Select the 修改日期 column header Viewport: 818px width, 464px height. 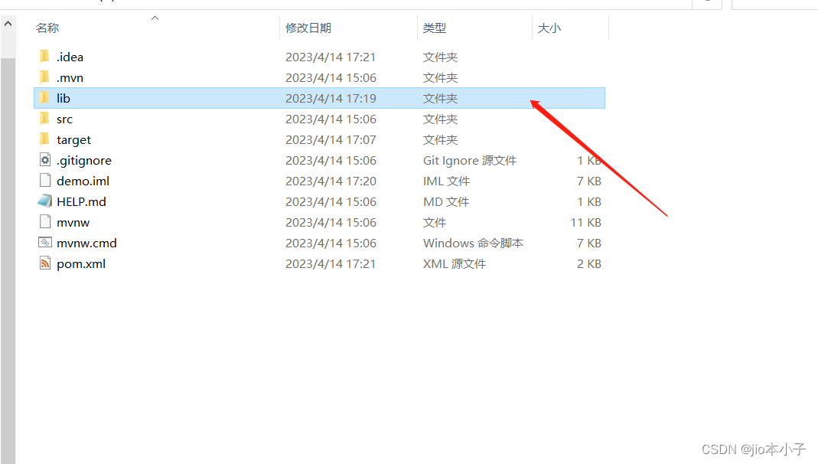(x=309, y=28)
